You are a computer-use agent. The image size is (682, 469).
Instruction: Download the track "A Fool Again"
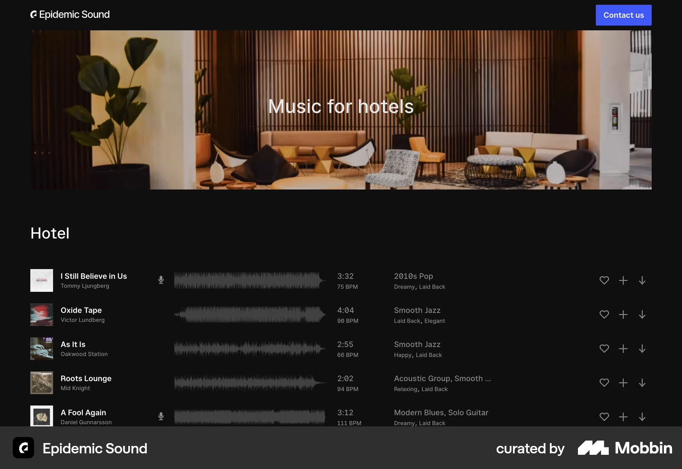pos(642,417)
